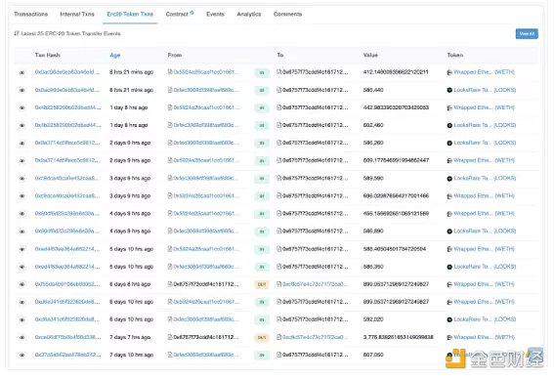554x379 pixels.
Task: Switch to the Transactions tab
Action: click(30, 14)
